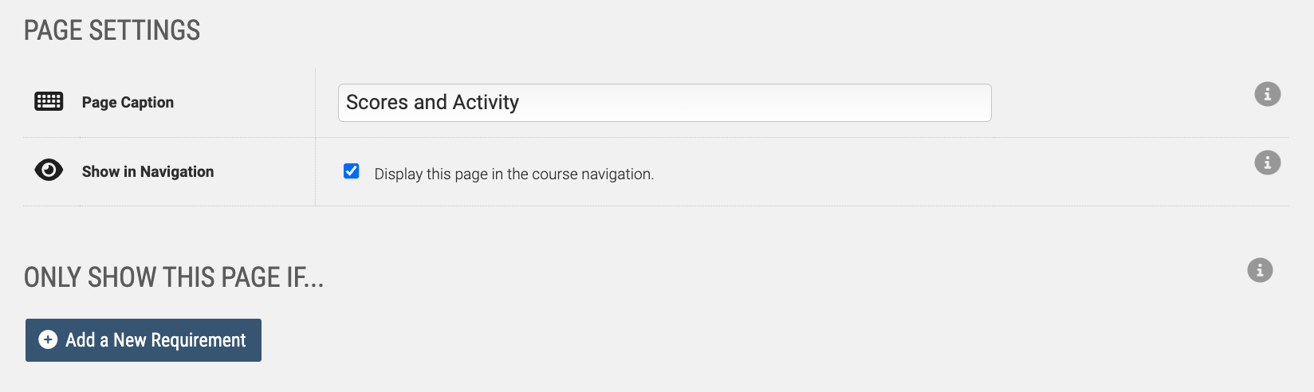Click the plus icon on Add a New Requirement

(48, 339)
